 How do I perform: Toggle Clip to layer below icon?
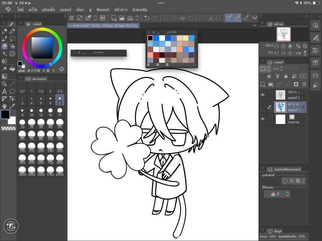click(x=269, y=76)
